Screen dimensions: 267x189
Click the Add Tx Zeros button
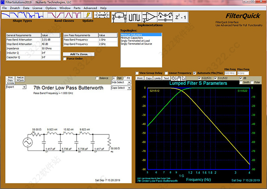pos(79,54)
